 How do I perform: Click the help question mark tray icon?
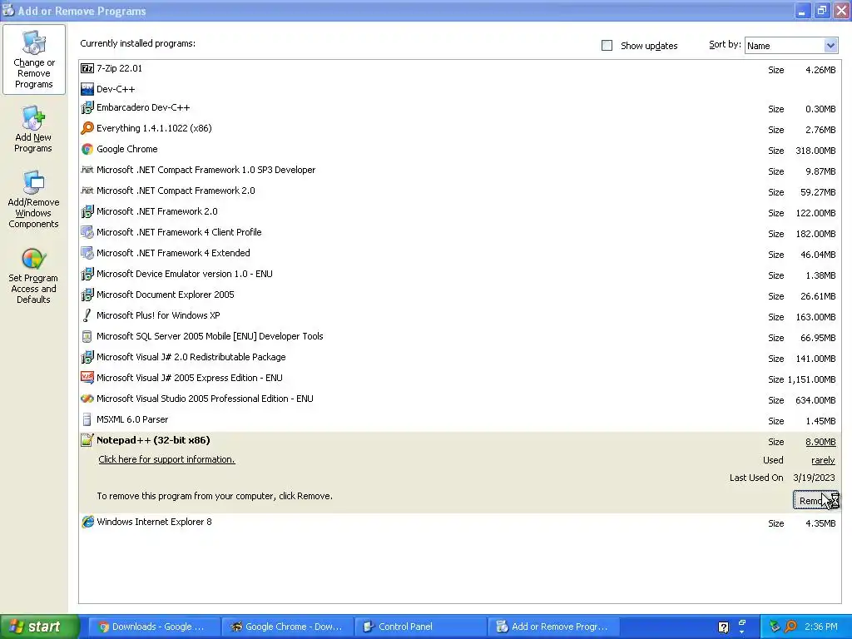pos(723,627)
